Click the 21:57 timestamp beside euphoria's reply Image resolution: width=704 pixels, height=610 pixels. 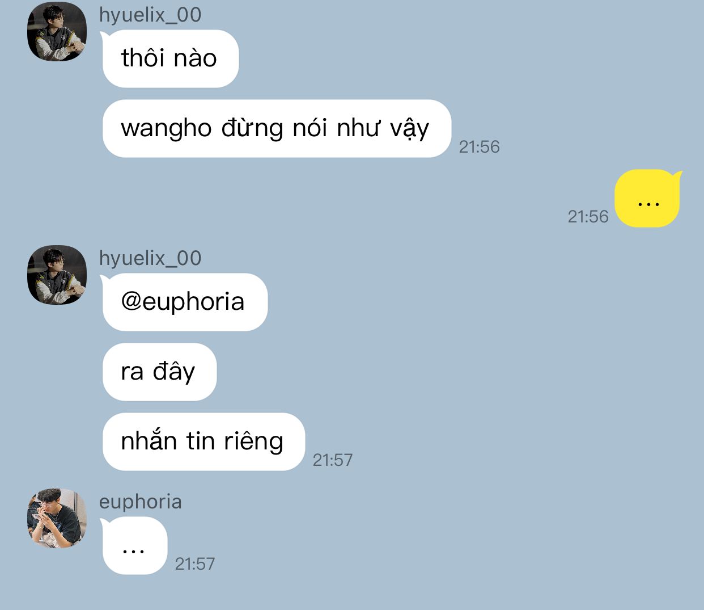[195, 563]
